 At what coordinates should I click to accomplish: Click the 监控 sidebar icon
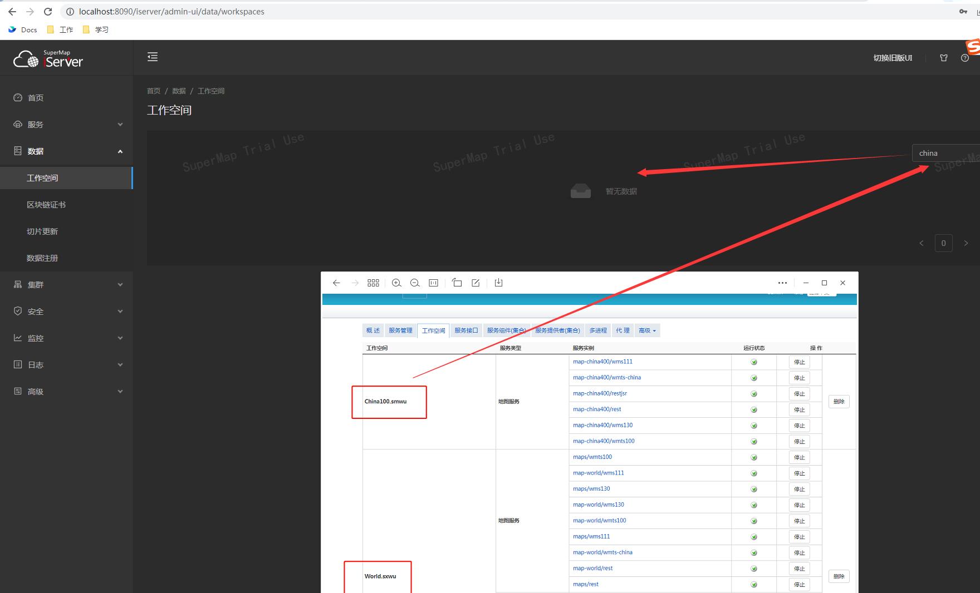coord(18,338)
